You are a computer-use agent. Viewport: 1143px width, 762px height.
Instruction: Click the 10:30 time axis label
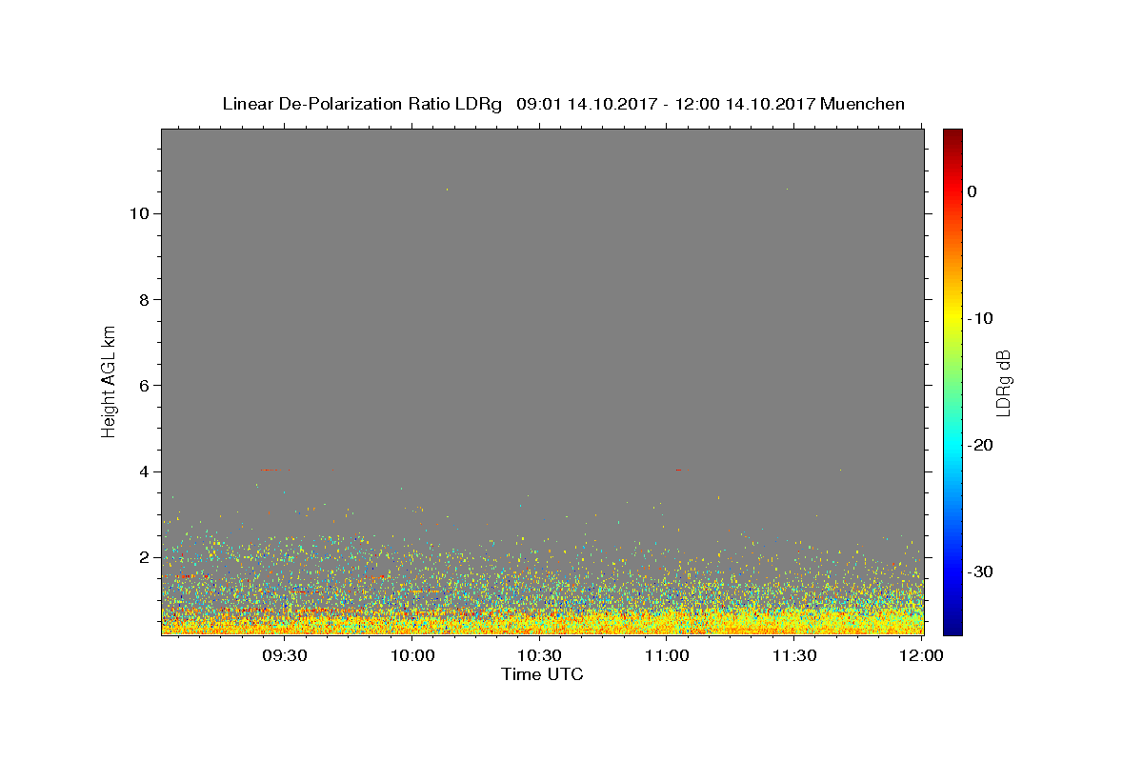540,656
